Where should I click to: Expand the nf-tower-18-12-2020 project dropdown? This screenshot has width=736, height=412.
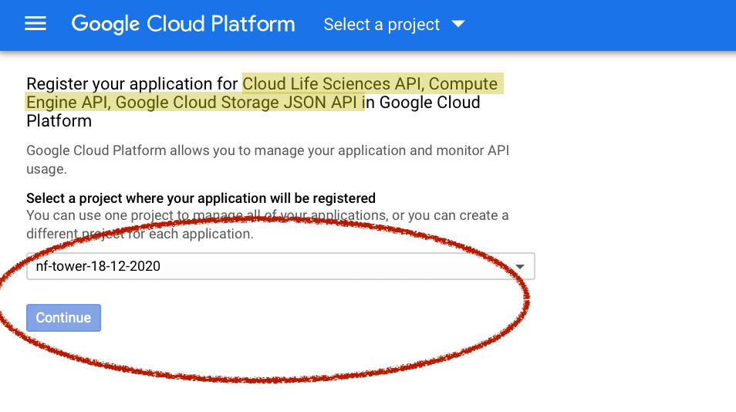coord(280,266)
